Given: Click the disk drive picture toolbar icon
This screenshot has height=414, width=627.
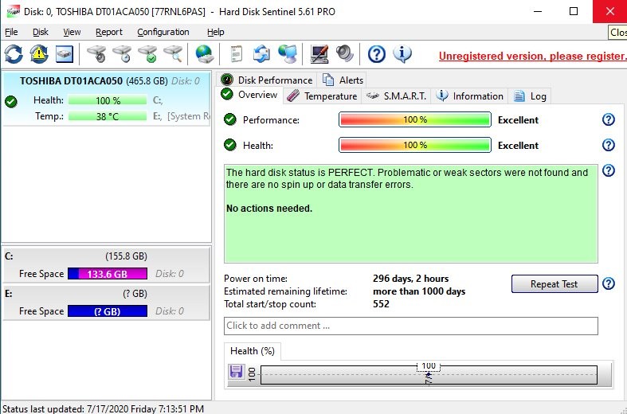Looking at the screenshot, I should [x=64, y=54].
